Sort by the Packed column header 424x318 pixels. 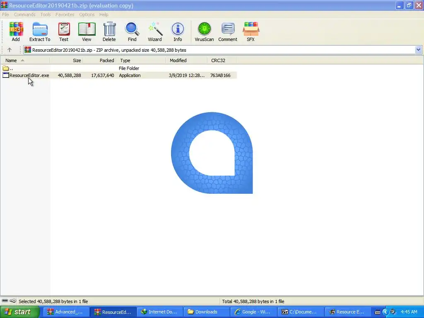[100, 60]
